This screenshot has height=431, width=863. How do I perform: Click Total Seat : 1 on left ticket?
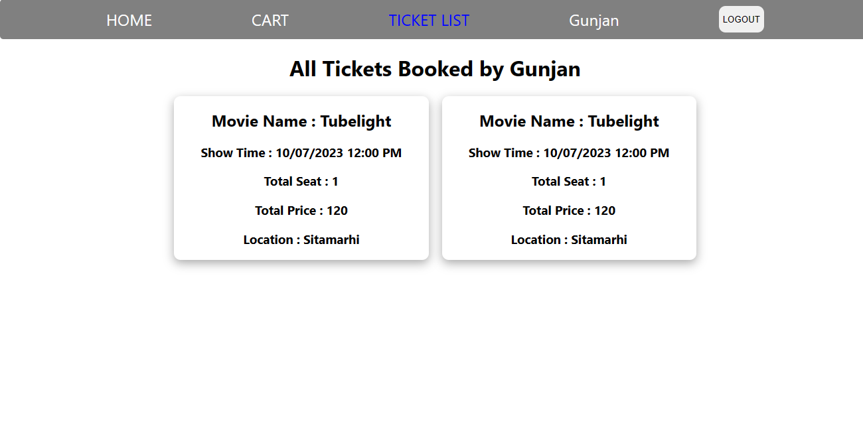click(301, 181)
